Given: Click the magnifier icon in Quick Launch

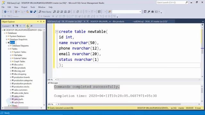Looking at the screenshot, I should [x=186, y=2].
